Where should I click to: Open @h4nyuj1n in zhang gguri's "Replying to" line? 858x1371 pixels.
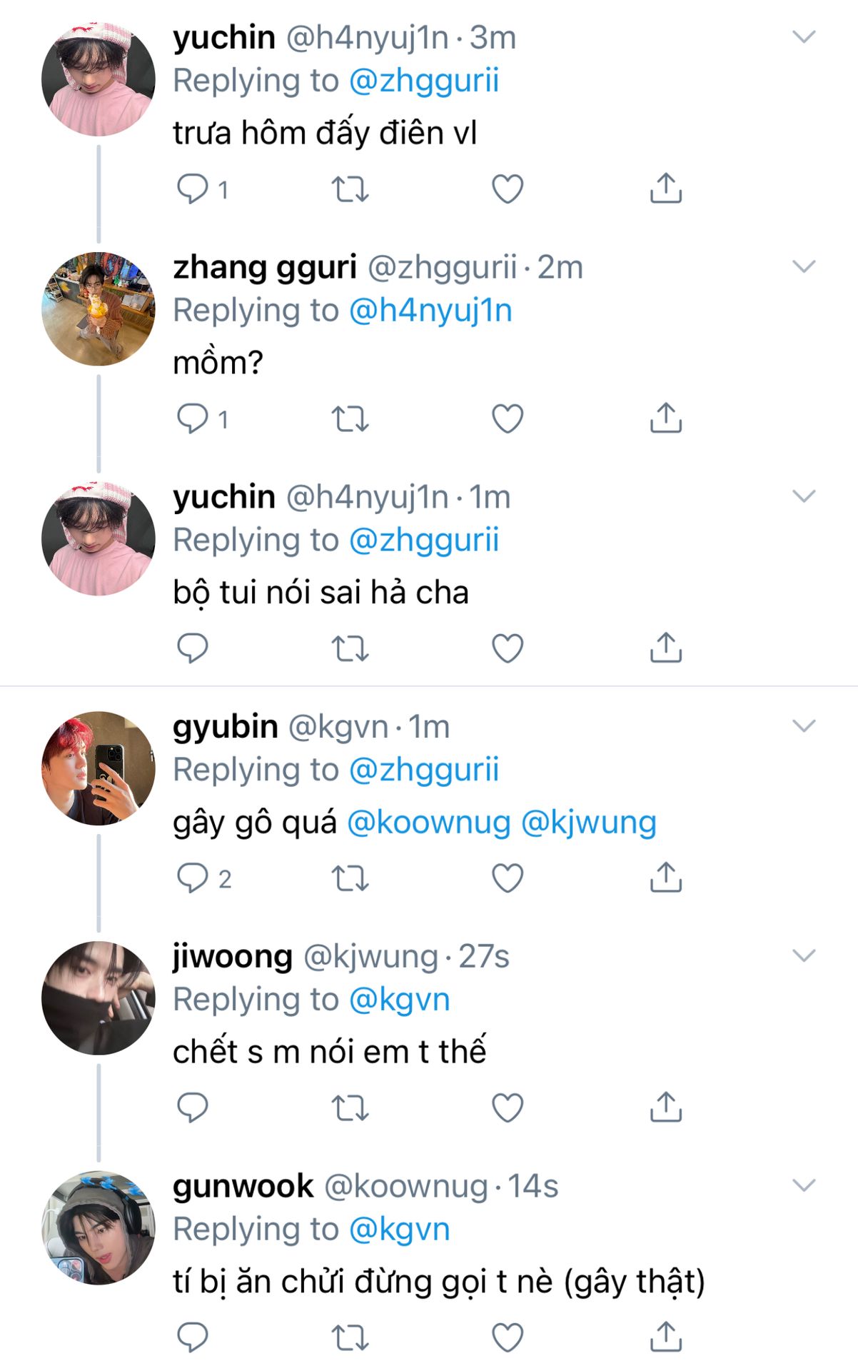[430, 311]
